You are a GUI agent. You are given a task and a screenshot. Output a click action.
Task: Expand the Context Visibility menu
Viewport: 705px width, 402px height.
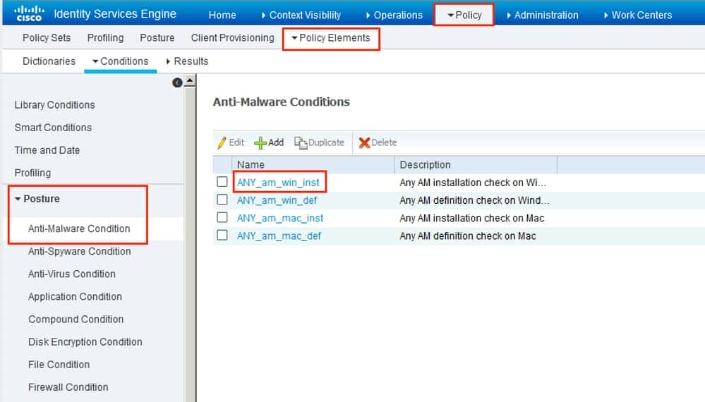pos(301,16)
